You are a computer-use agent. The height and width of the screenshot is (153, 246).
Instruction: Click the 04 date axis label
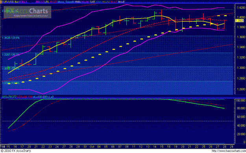[99, 147]
